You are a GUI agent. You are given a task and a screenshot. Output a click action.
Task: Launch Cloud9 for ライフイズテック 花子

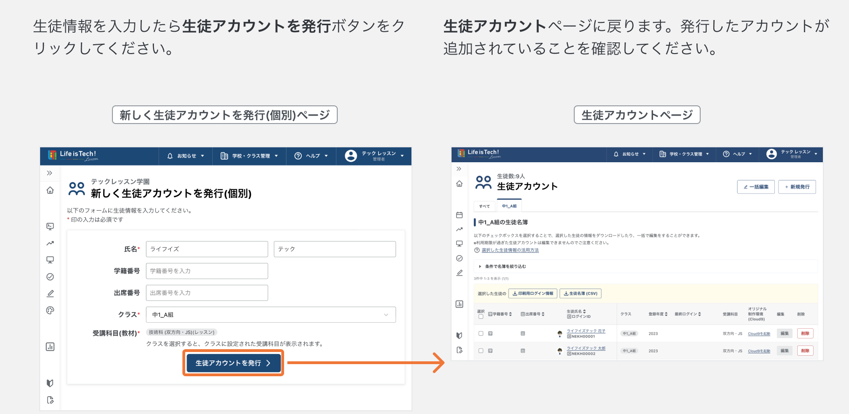click(759, 334)
